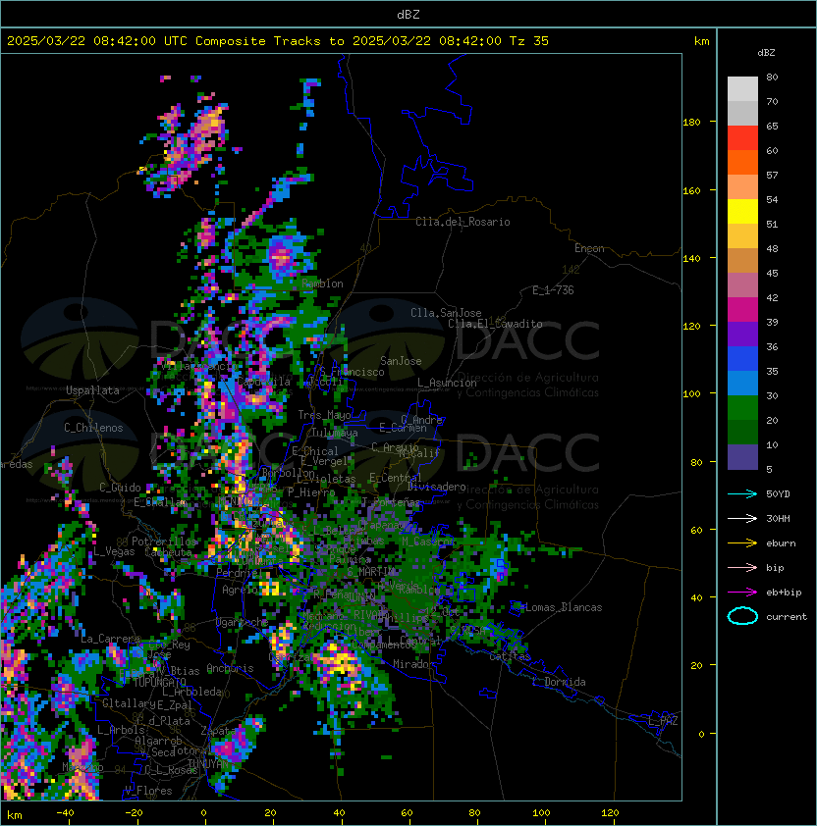
Task: Click the 'E_Carmen' map label
Action: click(x=403, y=428)
